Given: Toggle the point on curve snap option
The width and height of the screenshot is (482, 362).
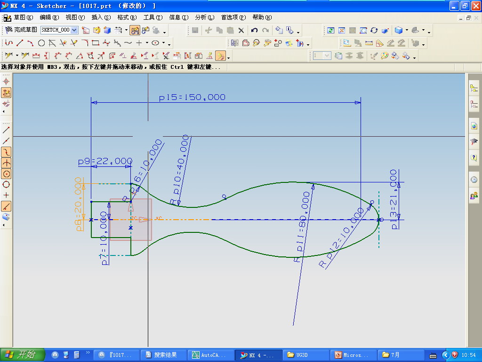Looking at the screenshot, I should point(7,206).
